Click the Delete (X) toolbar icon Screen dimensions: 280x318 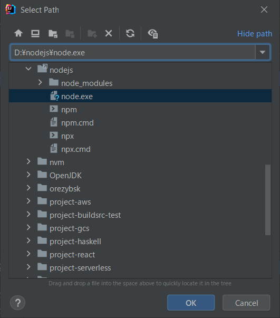click(109, 33)
